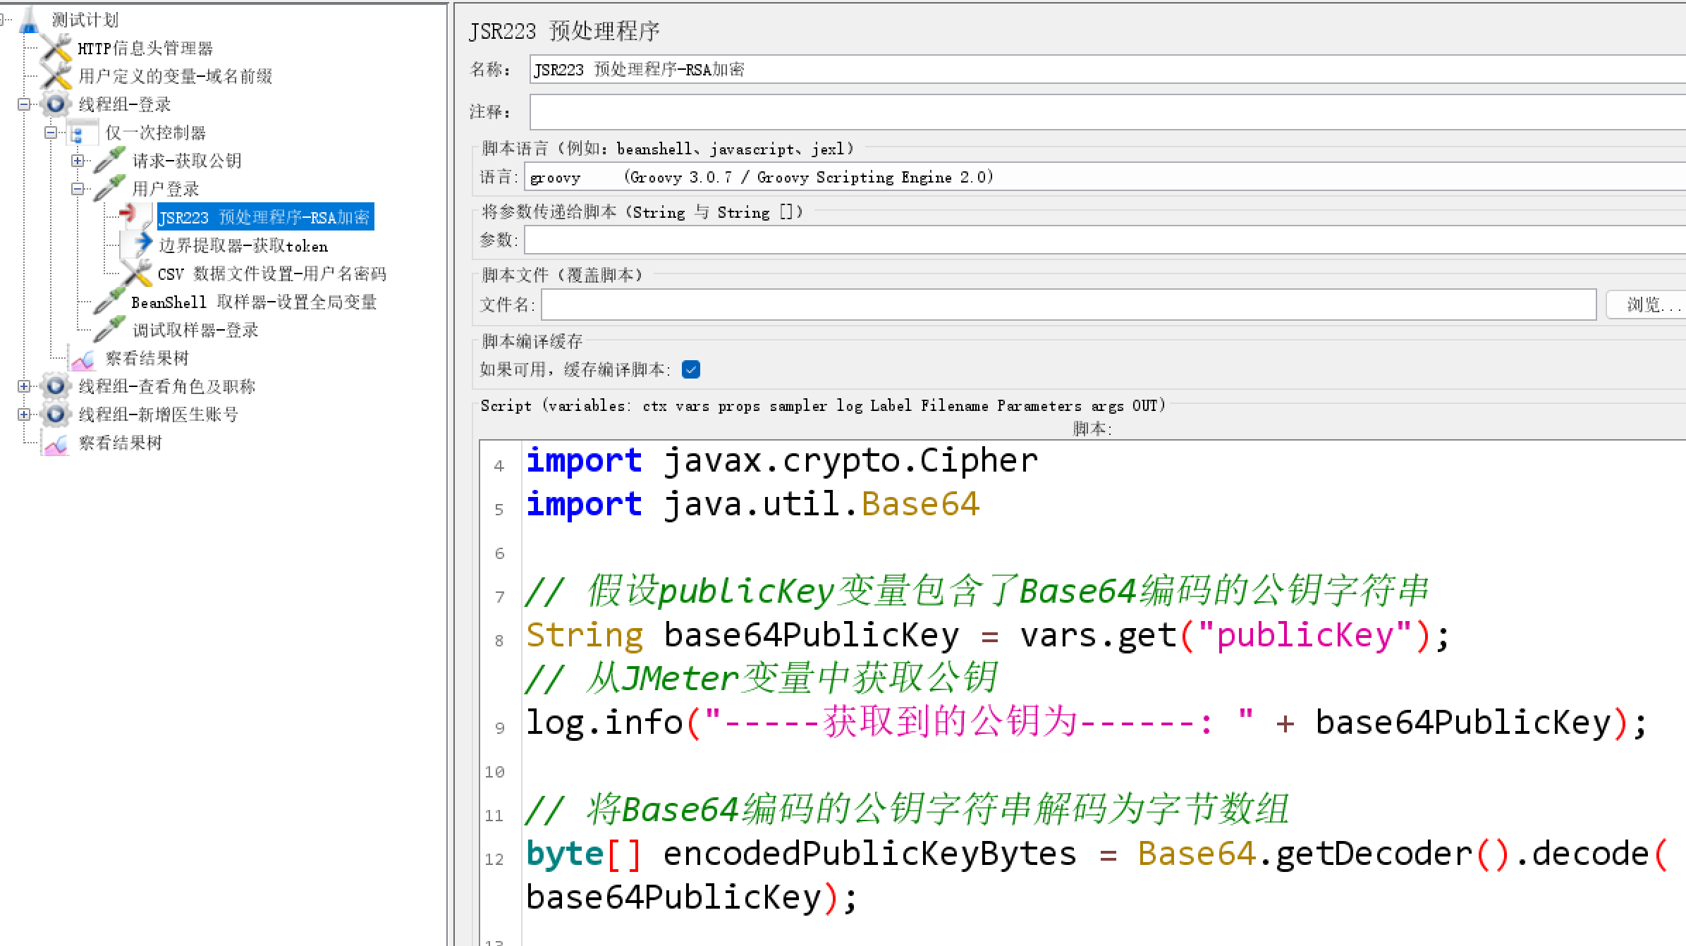Click the 测试计划 flask icon
Viewport: 1686px width, 946px height.
(29, 20)
